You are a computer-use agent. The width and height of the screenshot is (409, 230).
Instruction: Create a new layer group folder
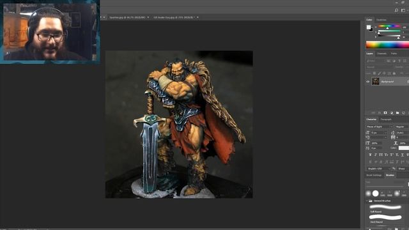point(397,113)
